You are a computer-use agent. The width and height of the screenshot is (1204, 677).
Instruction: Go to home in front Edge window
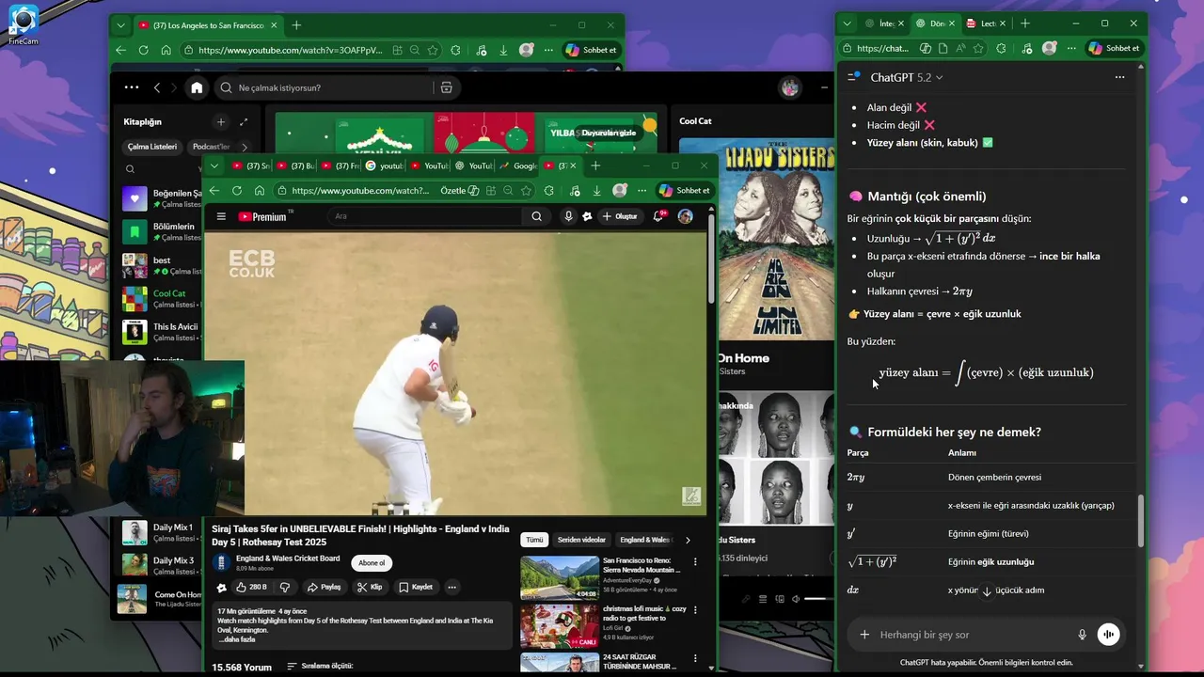coord(260,190)
